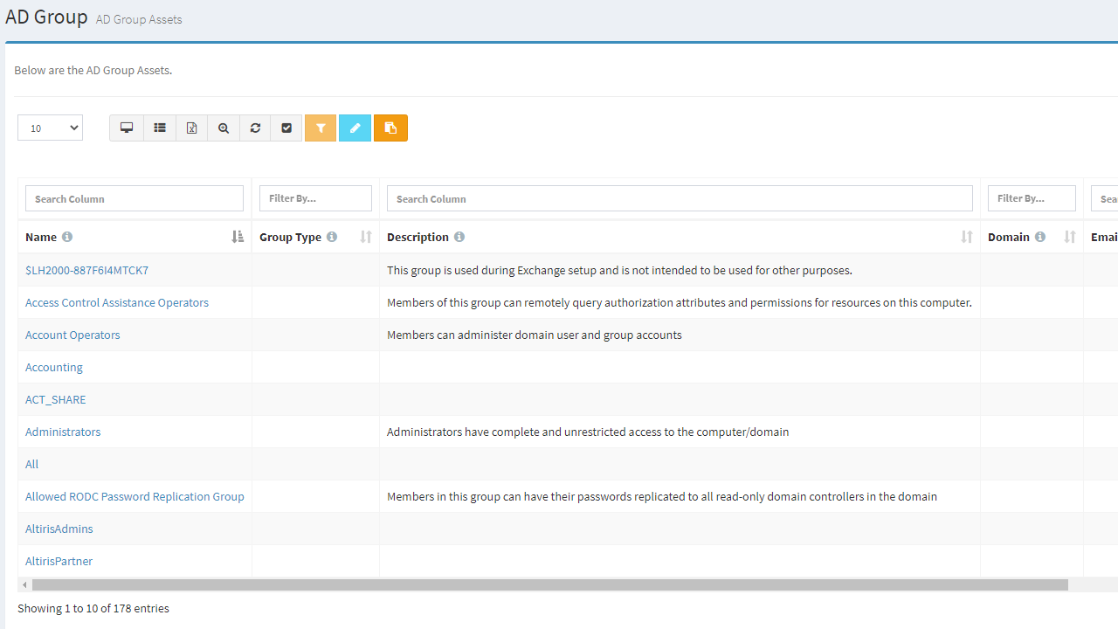Click 'Below are the AD Group Assets' text

point(93,70)
